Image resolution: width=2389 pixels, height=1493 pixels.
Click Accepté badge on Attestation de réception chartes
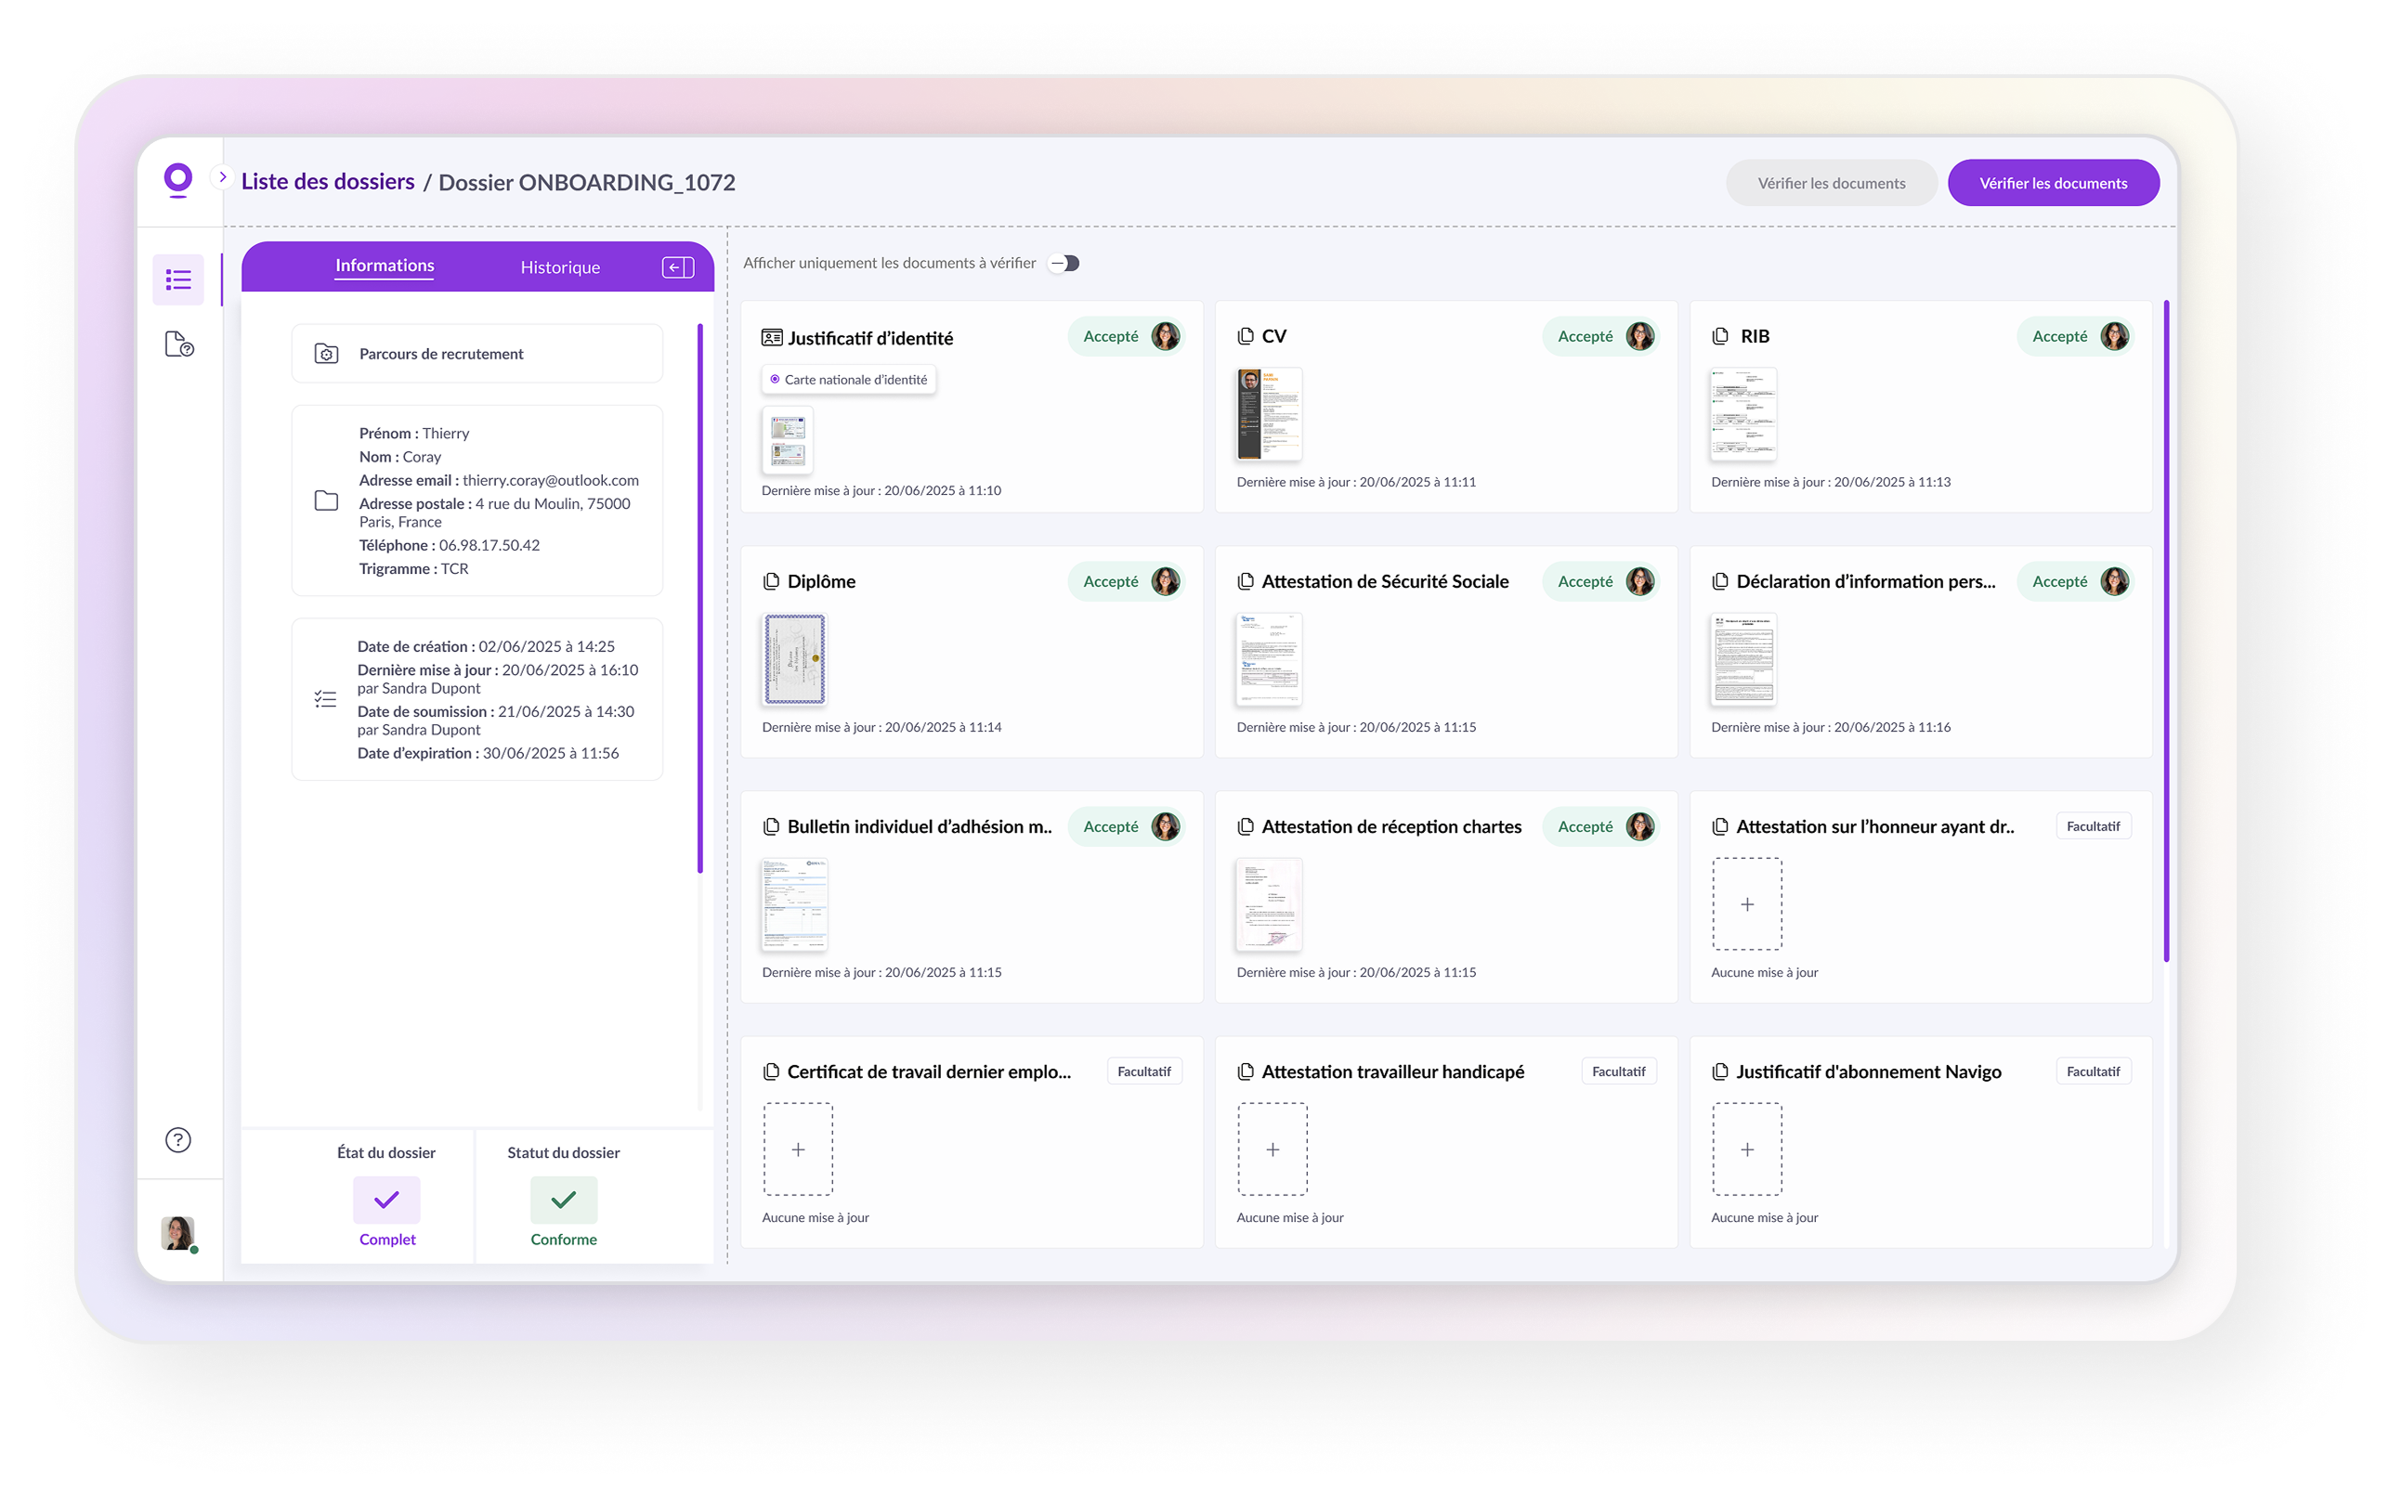pyautogui.click(x=1599, y=826)
